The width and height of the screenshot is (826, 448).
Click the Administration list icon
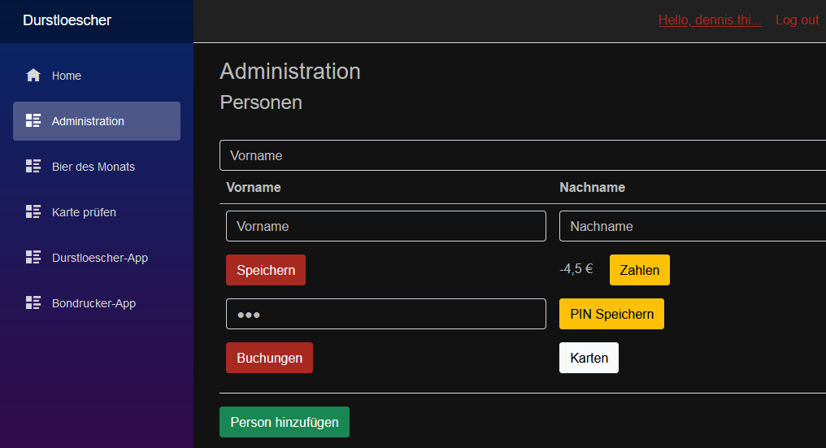click(x=33, y=121)
